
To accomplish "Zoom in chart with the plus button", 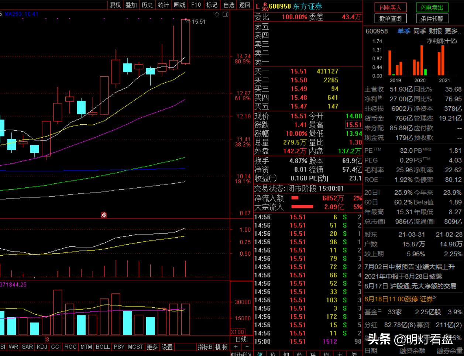I will [236, 347].
